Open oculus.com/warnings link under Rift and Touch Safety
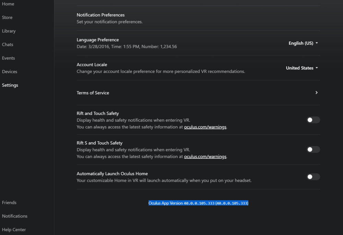 (x=205, y=127)
